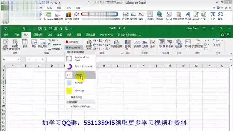The image size is (233, 131).
Task: Open the Name Box dropdown arrow
Action: click(18, 59)
